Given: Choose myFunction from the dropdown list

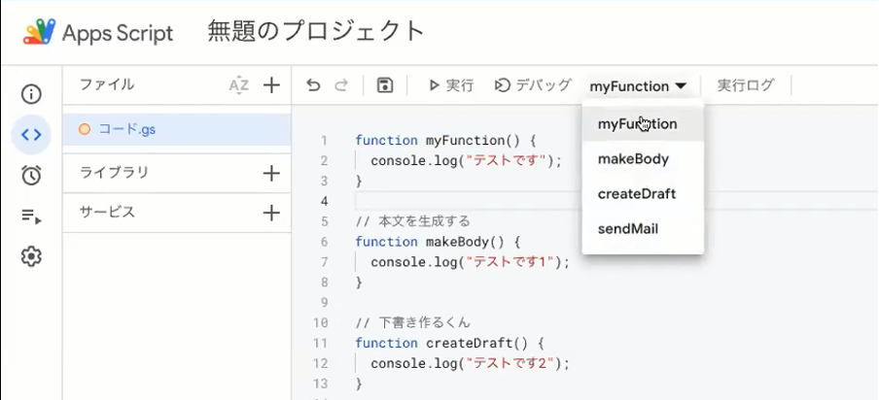Looking at the screenshot, I should tap(643, 123).
